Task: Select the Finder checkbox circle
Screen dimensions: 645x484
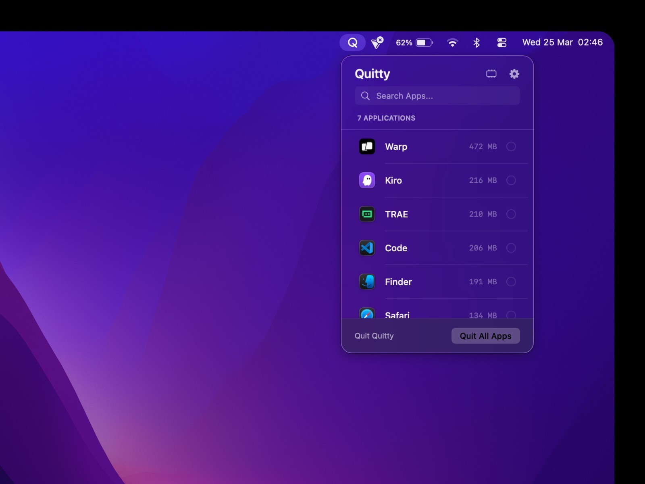Action: pyautogui.click(x=511, y=282)
